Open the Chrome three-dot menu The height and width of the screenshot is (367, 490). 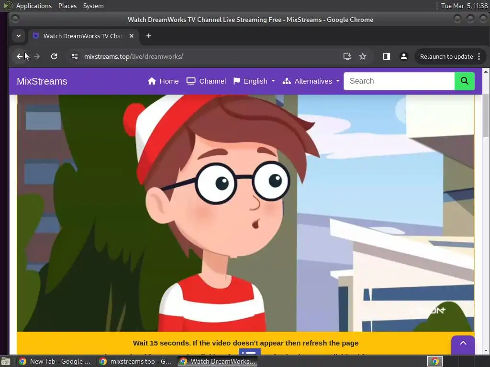pyautogui.click(x=479, y=56)
